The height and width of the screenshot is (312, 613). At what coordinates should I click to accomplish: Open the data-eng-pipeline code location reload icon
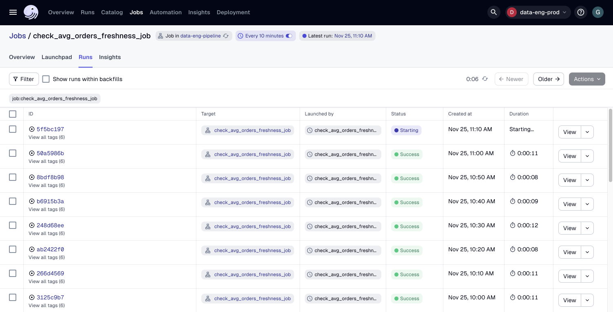pos(226,36)
